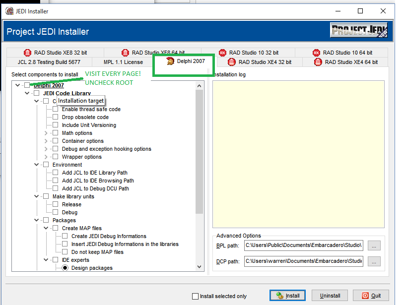The width and height of the screenshot is (404, 305).
Task: Click the Delphi 2007 helmet icon
Action: pyautogui.click(x=170, y=61)
